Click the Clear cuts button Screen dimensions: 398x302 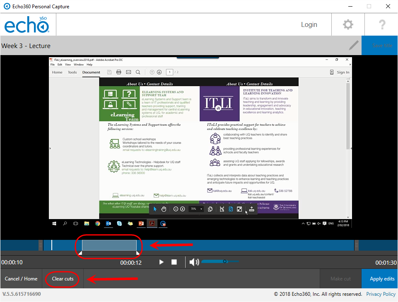click(x=63, y=279)
